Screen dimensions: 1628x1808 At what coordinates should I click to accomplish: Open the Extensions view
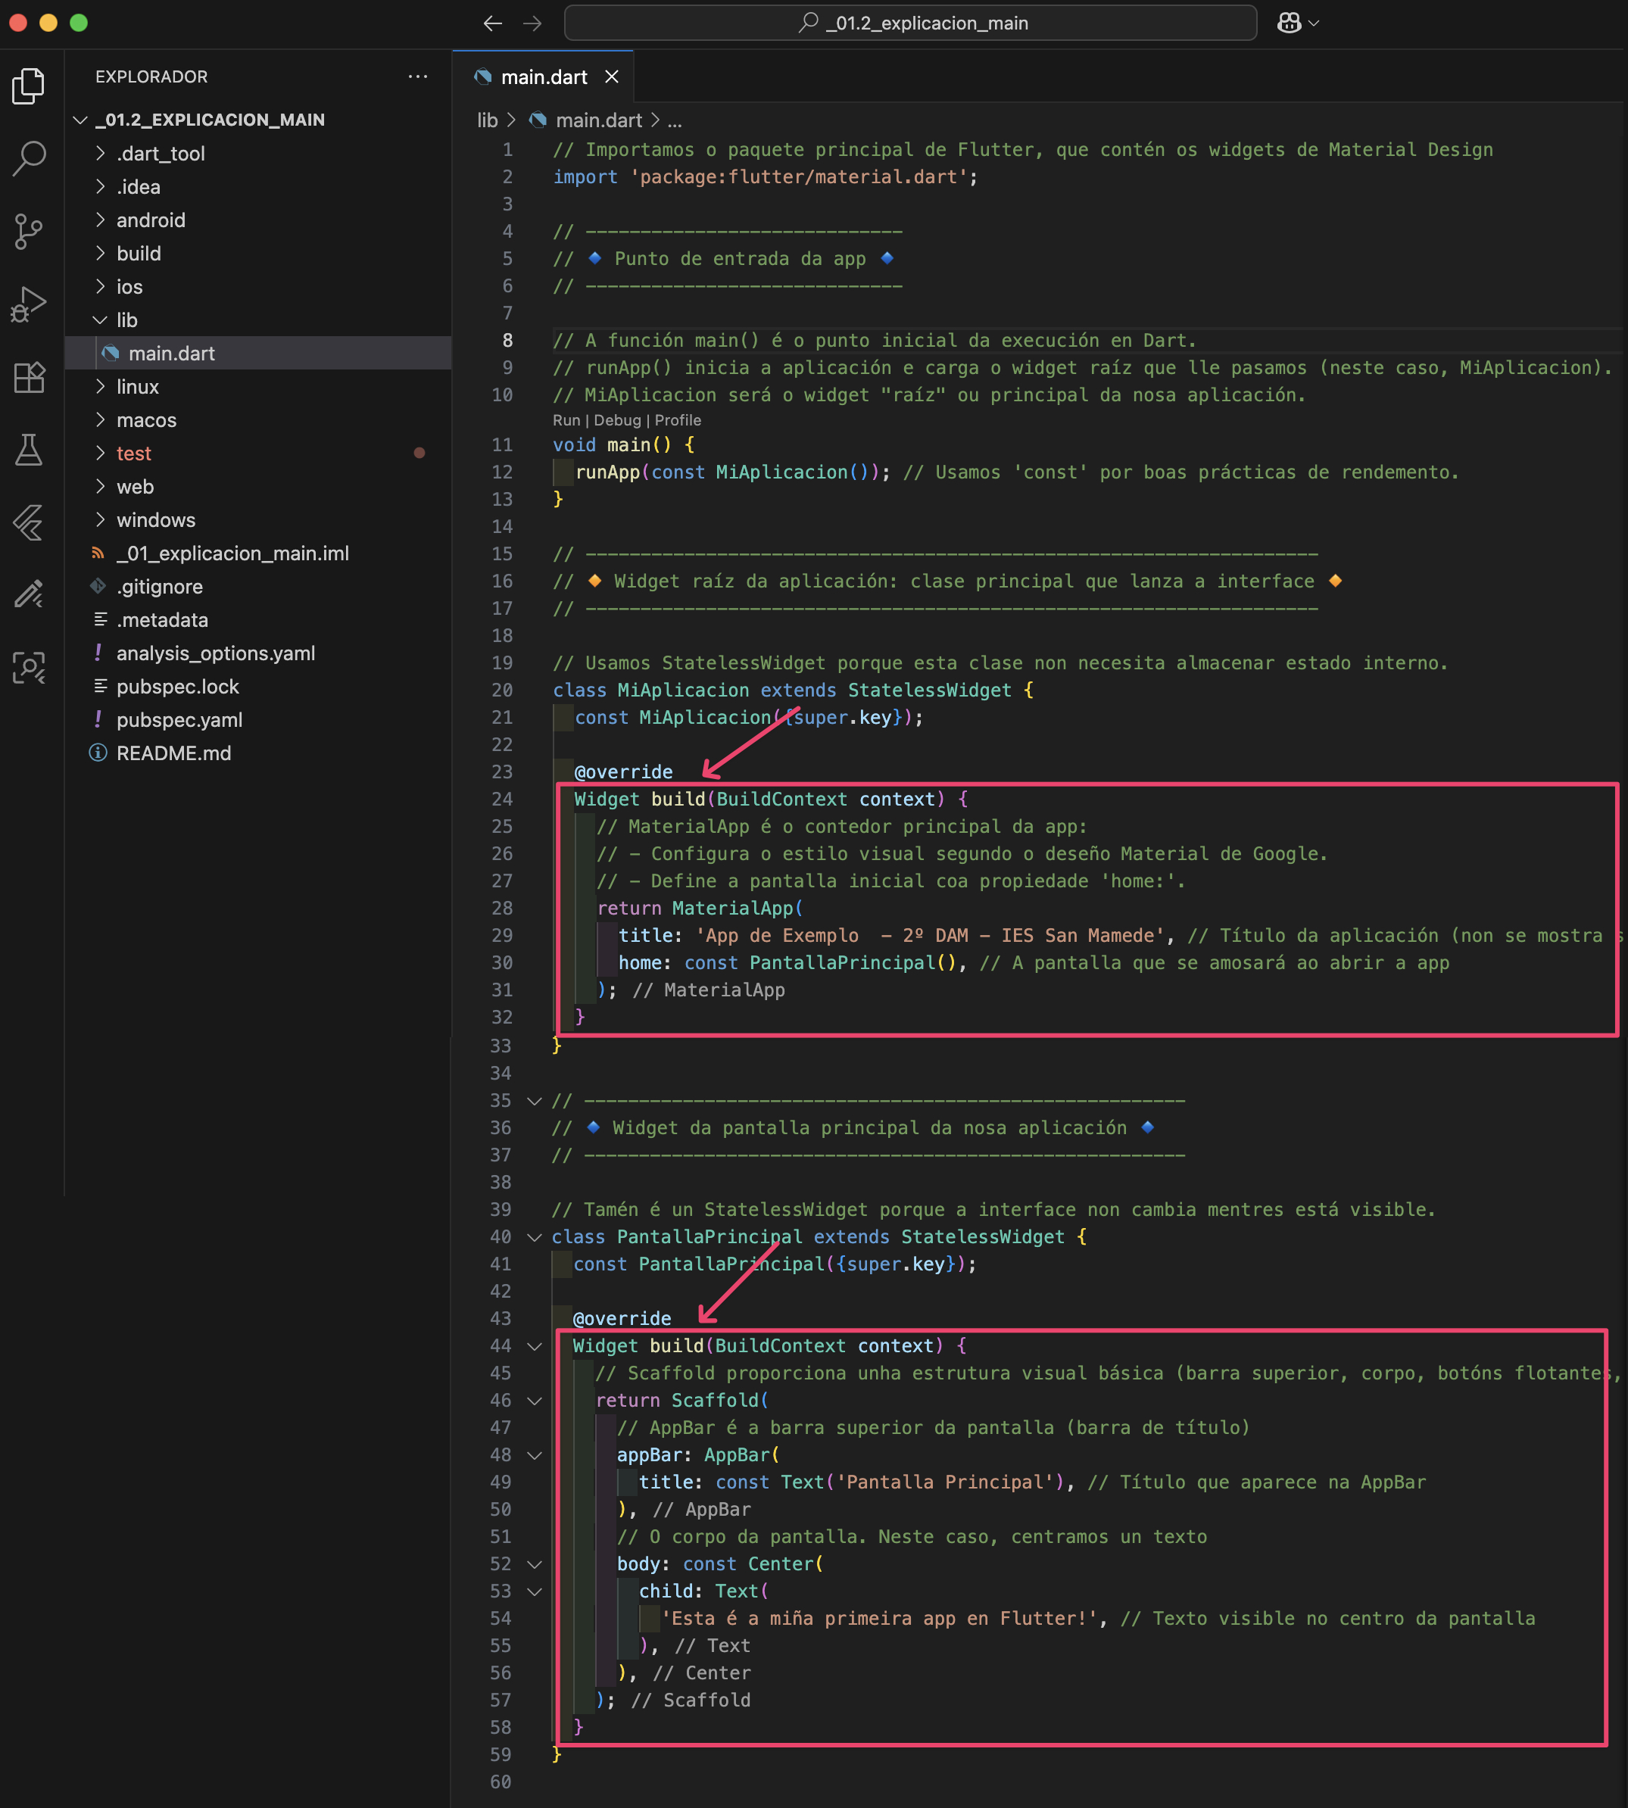pos(29,377)
